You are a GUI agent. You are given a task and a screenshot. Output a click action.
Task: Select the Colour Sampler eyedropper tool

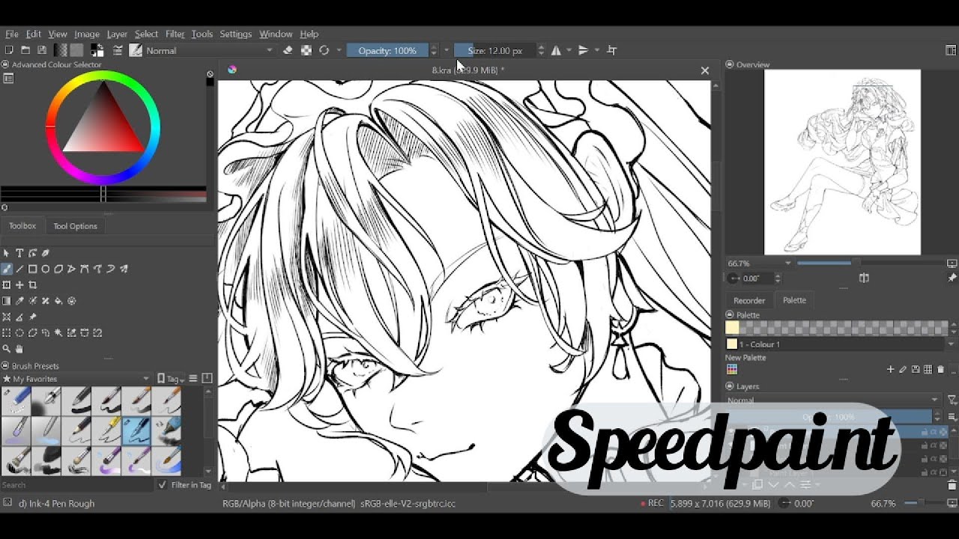pos(19,301)
